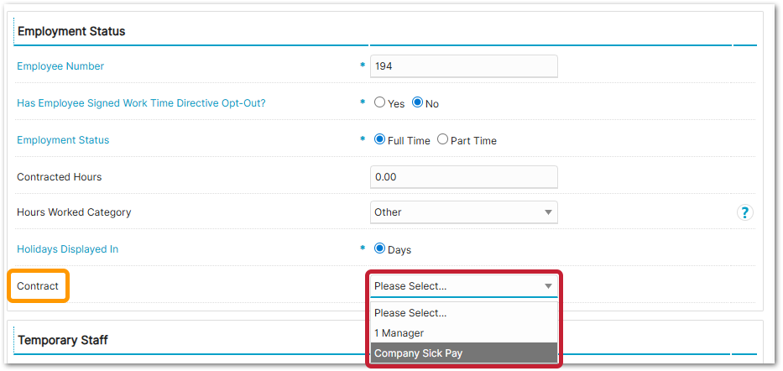
Task: Choose Full Time employment status
Action: [380, 140]
